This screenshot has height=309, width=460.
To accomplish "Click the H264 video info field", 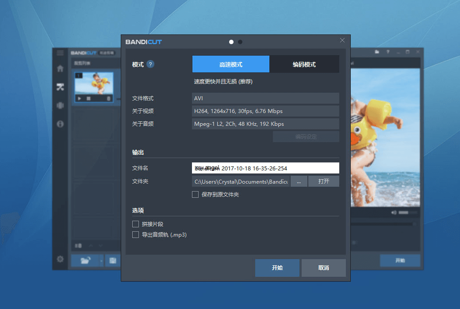I will click(265, 111).
